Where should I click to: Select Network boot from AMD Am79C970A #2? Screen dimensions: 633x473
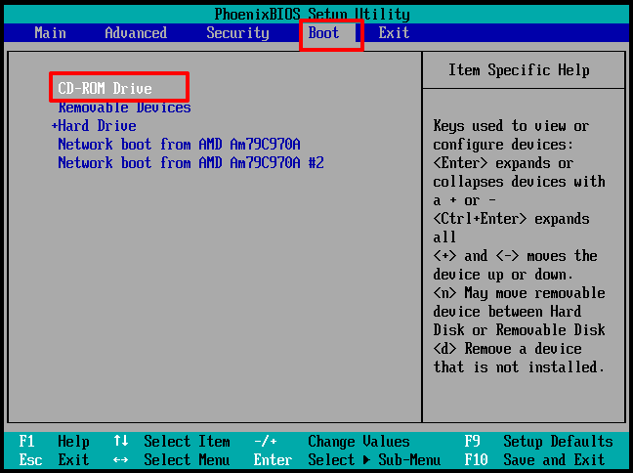(190, 163)
